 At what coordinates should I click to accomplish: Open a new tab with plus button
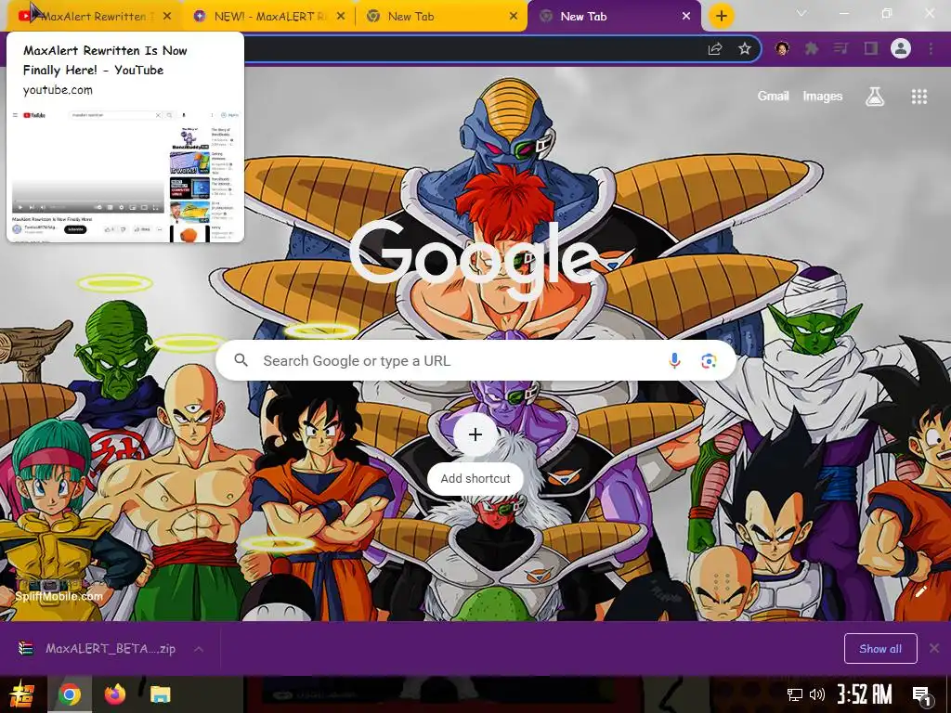click(721, 17)
